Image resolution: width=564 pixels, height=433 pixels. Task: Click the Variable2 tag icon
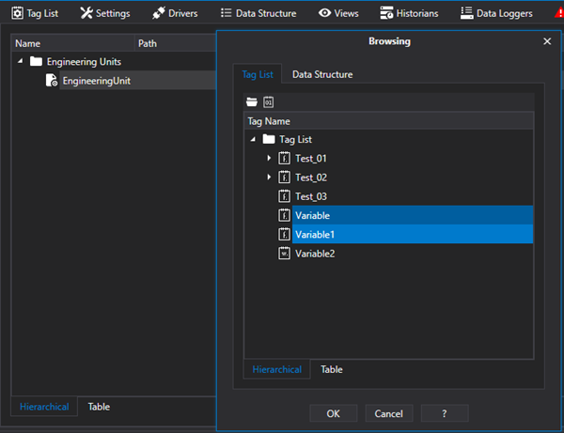[x=284, y=254]
